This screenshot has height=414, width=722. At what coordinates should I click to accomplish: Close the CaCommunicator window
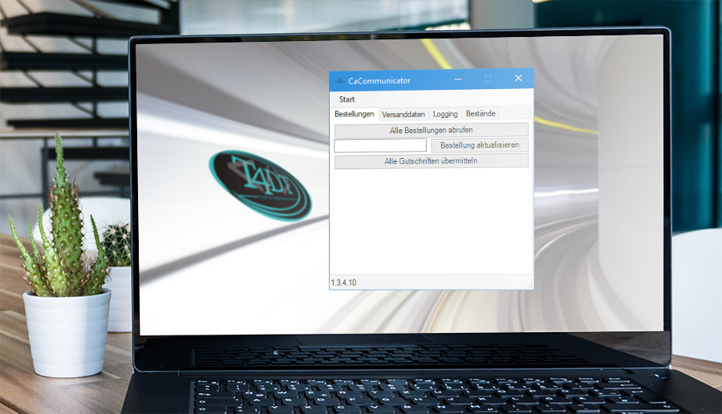point(518,79)
